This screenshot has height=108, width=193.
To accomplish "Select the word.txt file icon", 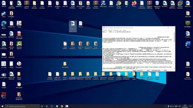I will (4, 85).
